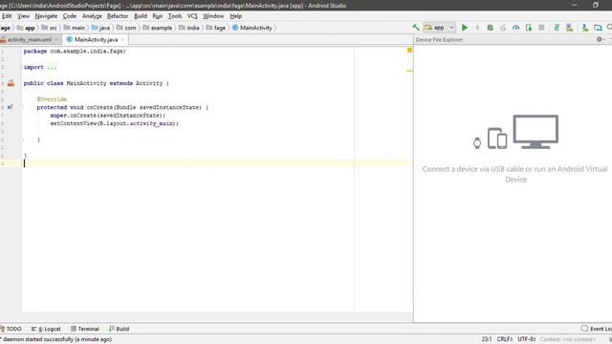Click the example breadcrumb folder
This screenshot has width=612, height=344.
[158, 28]
